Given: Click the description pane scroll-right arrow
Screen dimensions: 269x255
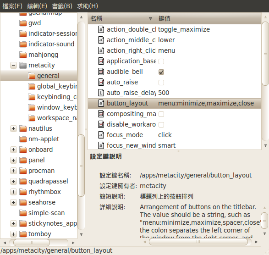Looking at the screenshot, I should pyautogui.click(x=257, y=242).
